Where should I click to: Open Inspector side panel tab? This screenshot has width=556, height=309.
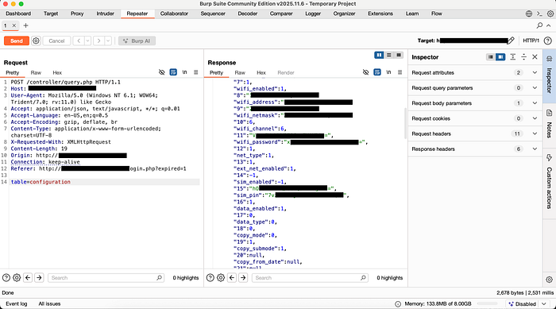click(x=550, y=76)
